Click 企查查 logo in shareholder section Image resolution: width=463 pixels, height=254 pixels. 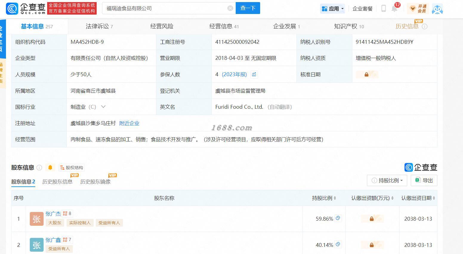pyautogui.click(x=421, y=167)
